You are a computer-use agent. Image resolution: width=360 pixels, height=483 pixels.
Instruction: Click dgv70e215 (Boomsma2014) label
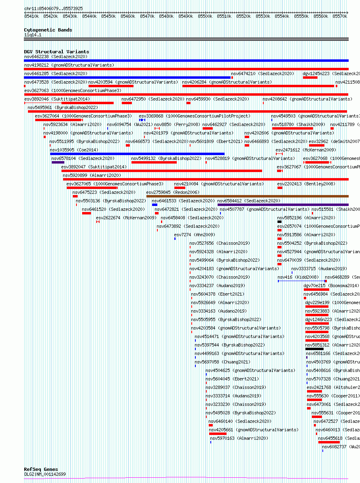[x=331, y=286]
